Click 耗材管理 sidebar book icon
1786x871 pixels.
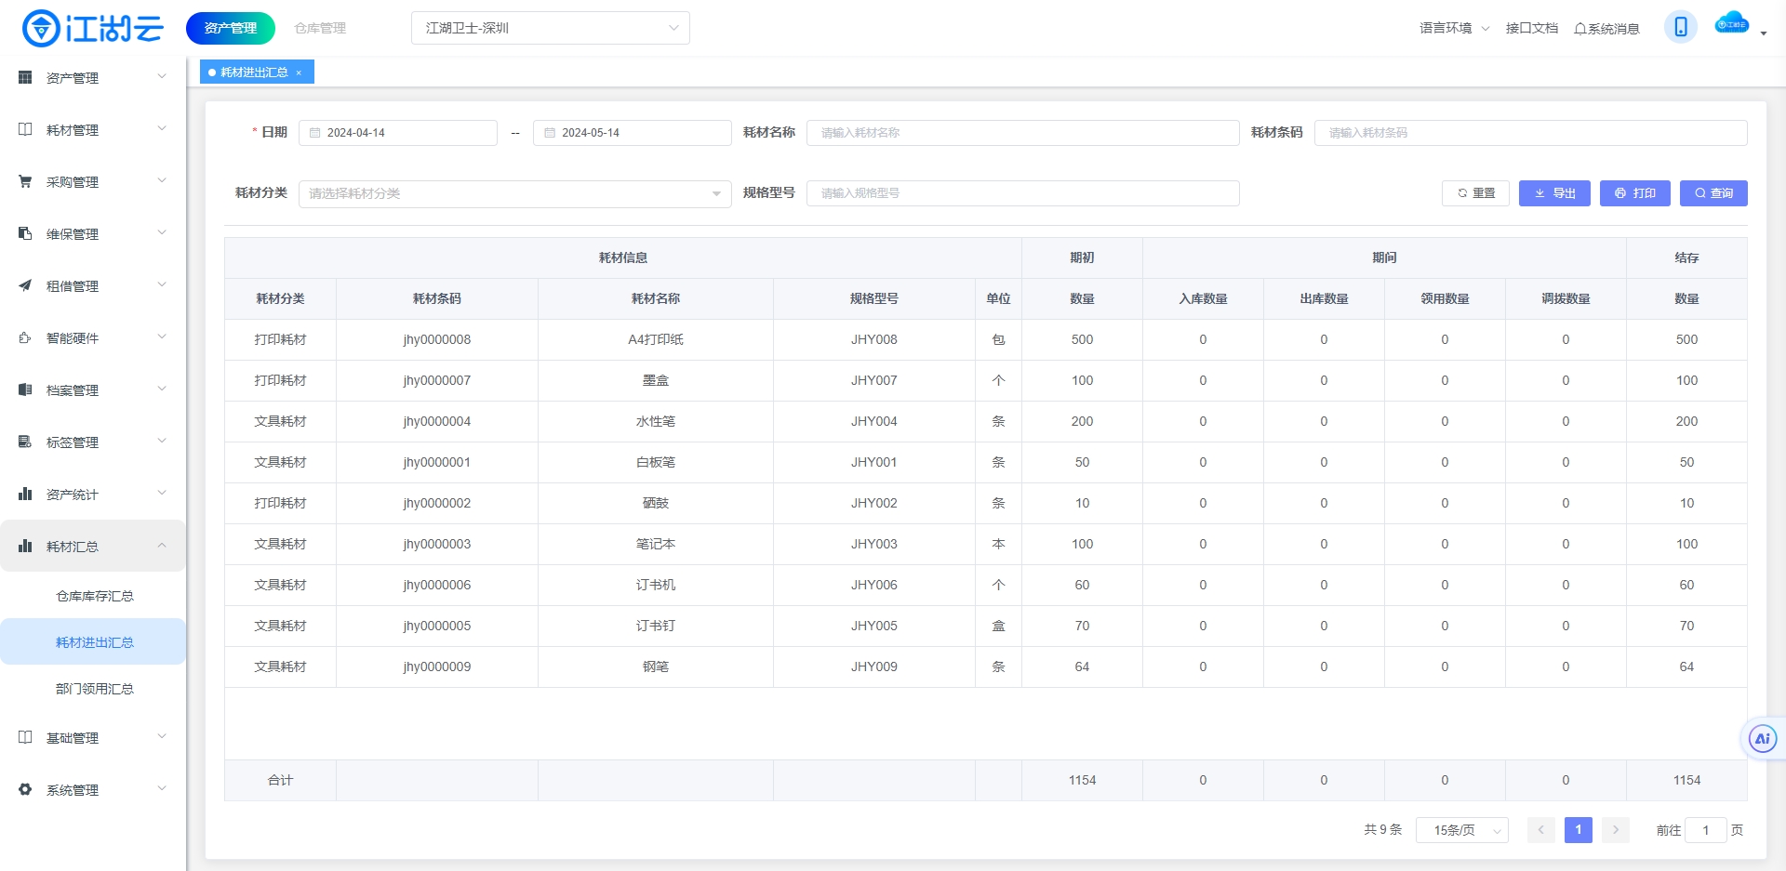click(25, 129)
